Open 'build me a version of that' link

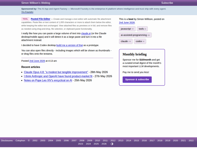69,45
